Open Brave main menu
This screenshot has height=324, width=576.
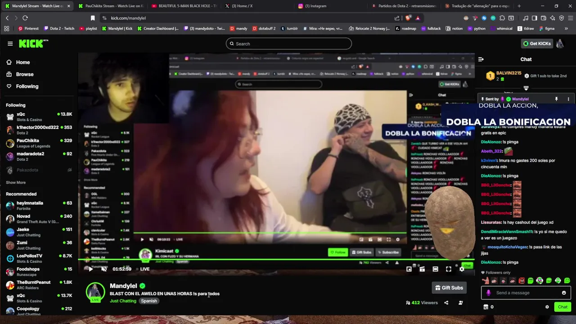click(x=570, y=18)
